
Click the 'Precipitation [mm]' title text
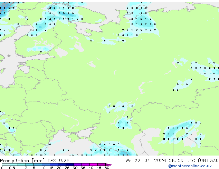click(x=22, y=161)
